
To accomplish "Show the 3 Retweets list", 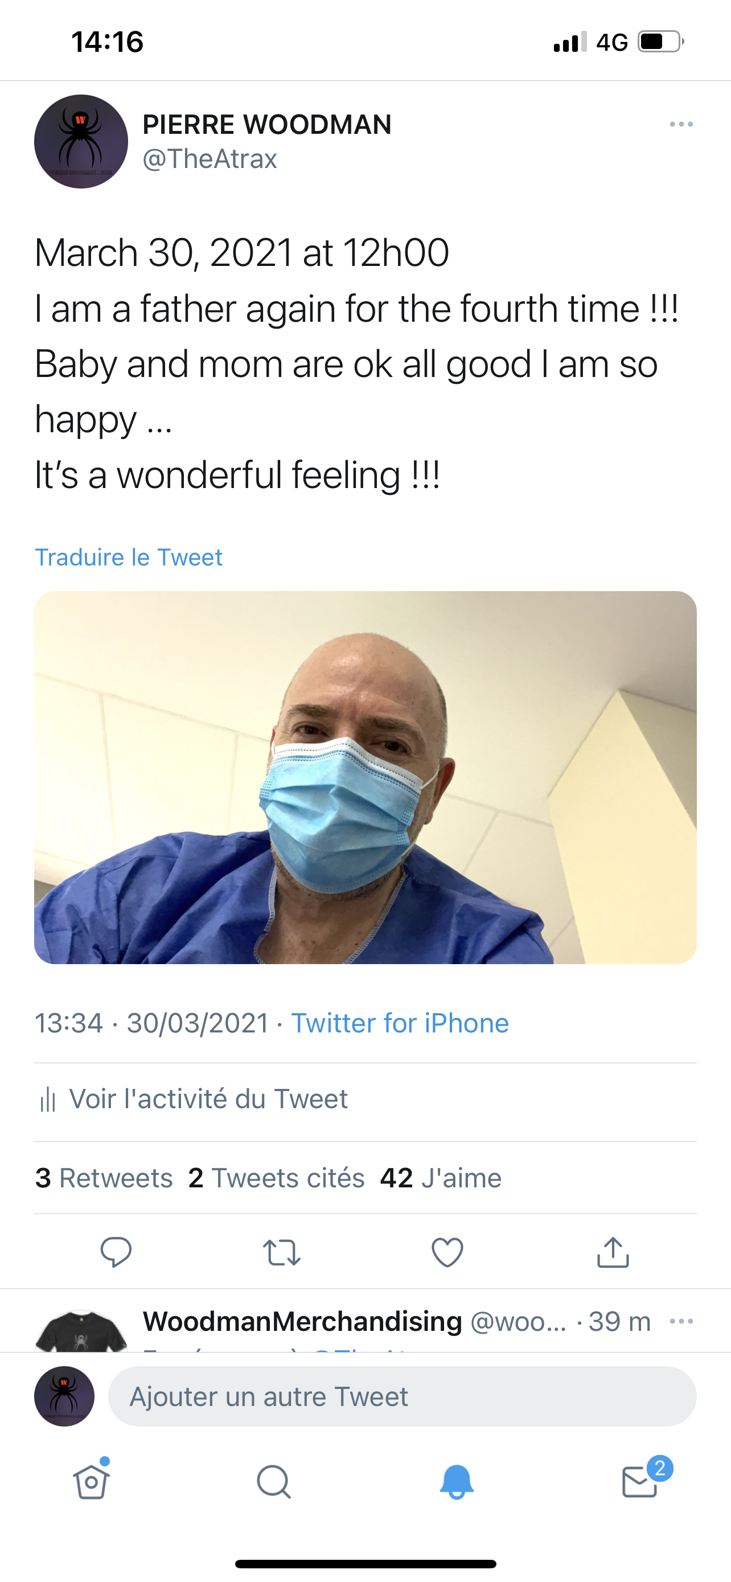I will point(104,1178).
